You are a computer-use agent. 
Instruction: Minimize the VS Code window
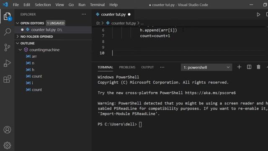251,5
